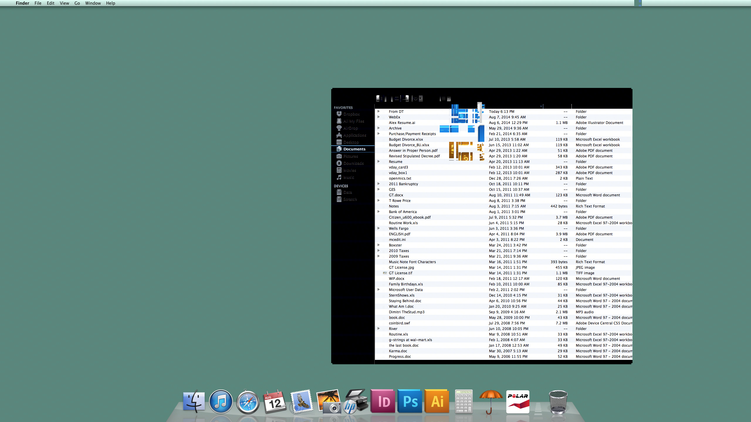Screen dimensions: 751x422
Task: Open Finder from the Dock
Action: click(x=194, y=401)
